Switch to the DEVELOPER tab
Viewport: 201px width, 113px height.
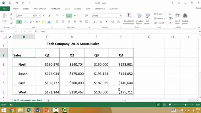pos(100,9)
